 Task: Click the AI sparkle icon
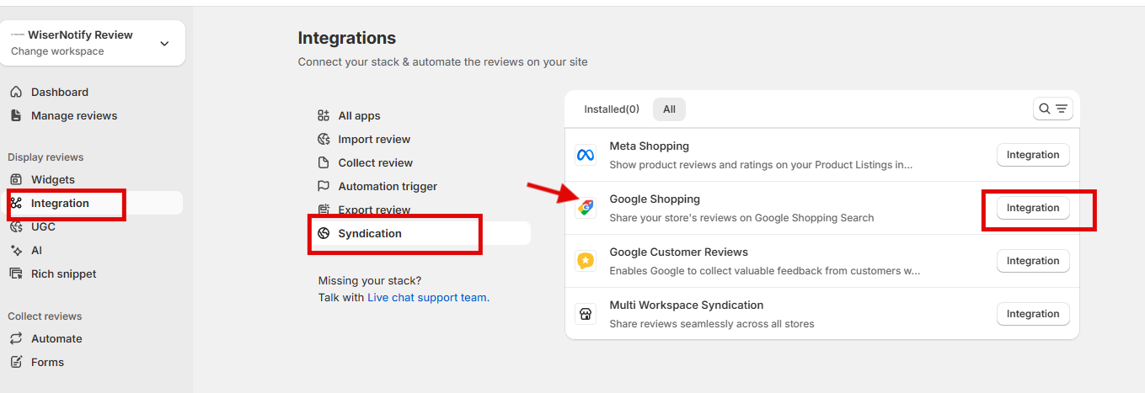pyautogui.click(x=16, y=250)
